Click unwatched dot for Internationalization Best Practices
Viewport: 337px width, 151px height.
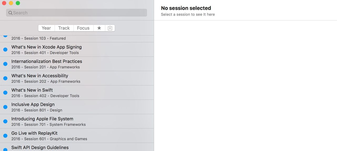click(5, 64)
